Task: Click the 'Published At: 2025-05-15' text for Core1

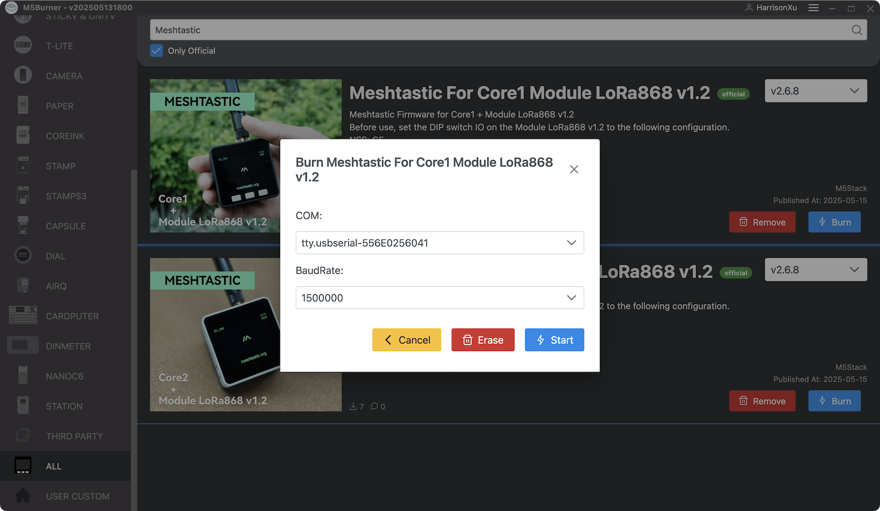Action: pos(820,200)
